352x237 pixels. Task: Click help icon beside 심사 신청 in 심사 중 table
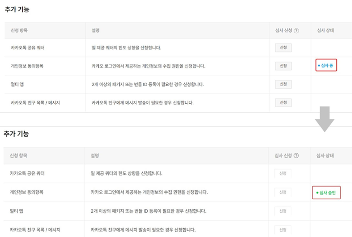296,31
